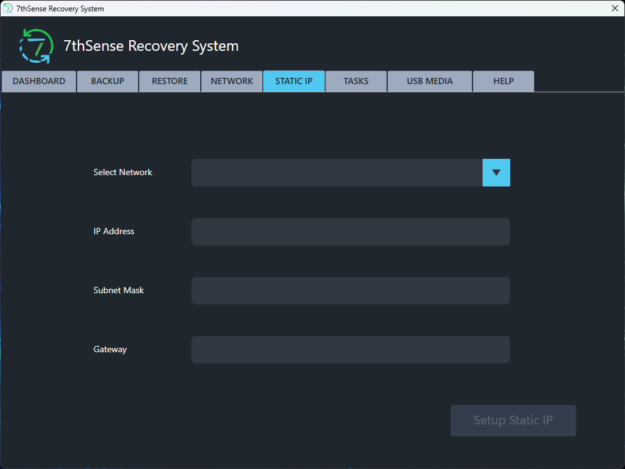This screenshot has height=469, width=625.
Task: Click the Setup Static IP button
Action: click(x=513, y=421)
